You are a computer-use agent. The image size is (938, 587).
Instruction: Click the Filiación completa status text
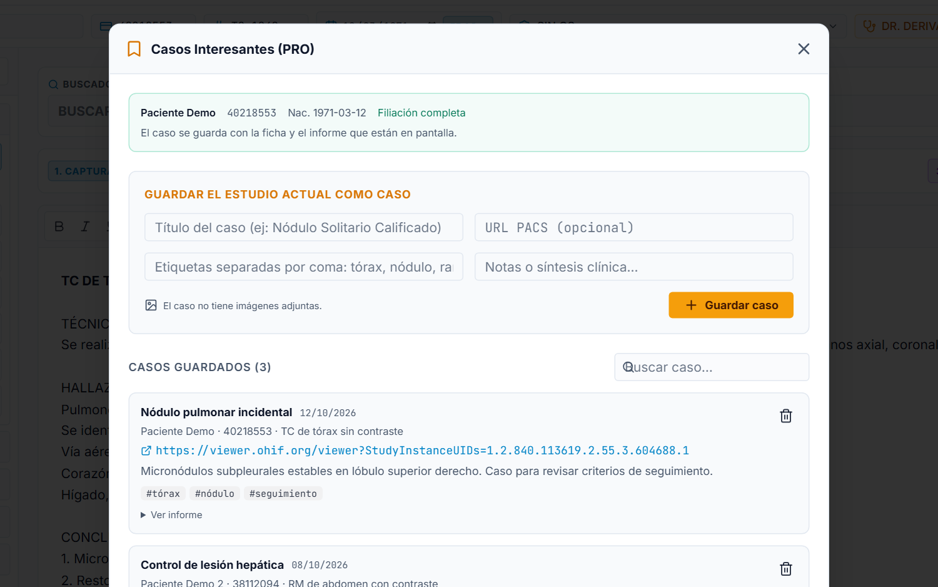(421, 113)
